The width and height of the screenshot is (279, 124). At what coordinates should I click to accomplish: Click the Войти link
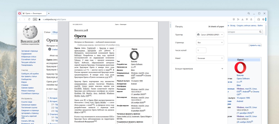click(x=260, y=25)
